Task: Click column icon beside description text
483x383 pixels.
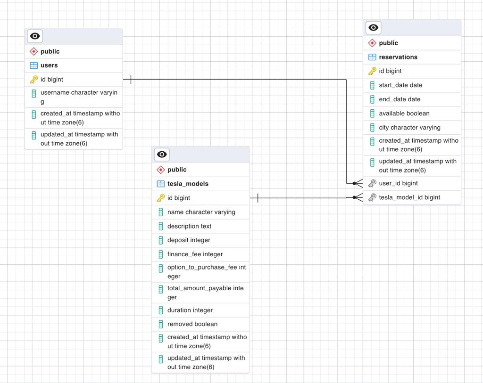Action: 161,226
